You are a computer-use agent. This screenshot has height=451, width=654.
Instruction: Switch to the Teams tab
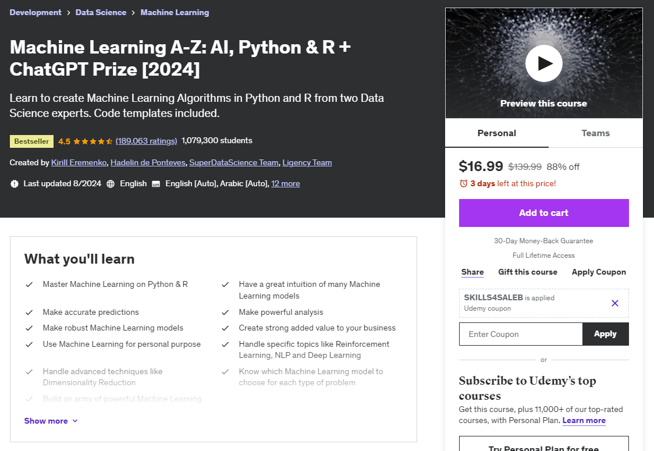[595, 133]
